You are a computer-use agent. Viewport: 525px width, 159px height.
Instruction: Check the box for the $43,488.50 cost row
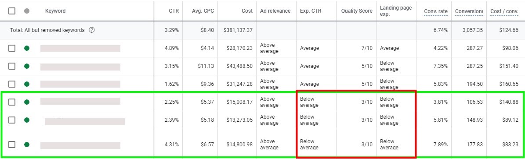tap(12, 66)
